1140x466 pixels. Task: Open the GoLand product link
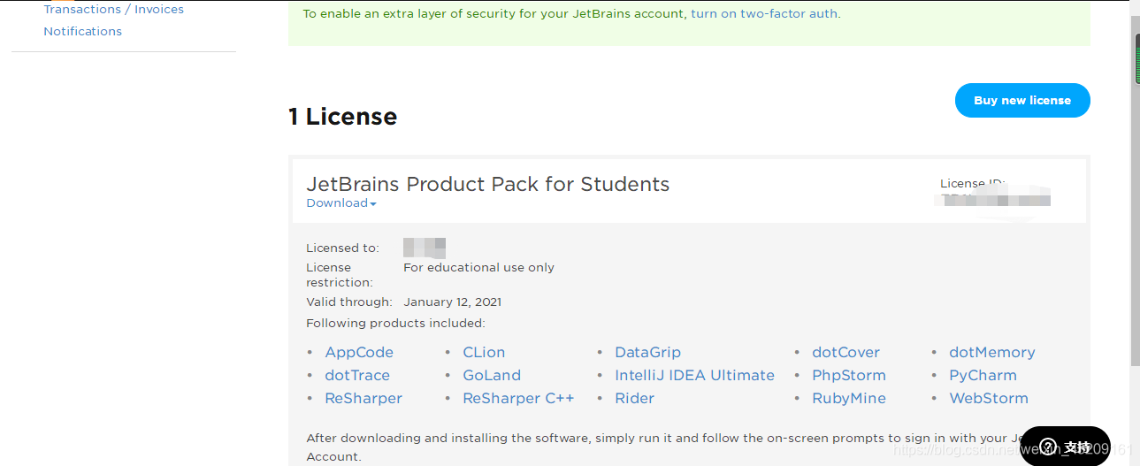point(492,375)
